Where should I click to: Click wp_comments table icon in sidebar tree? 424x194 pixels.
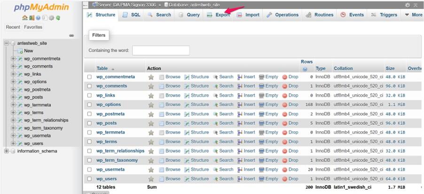pyautogui.click(x=20, y=66)
